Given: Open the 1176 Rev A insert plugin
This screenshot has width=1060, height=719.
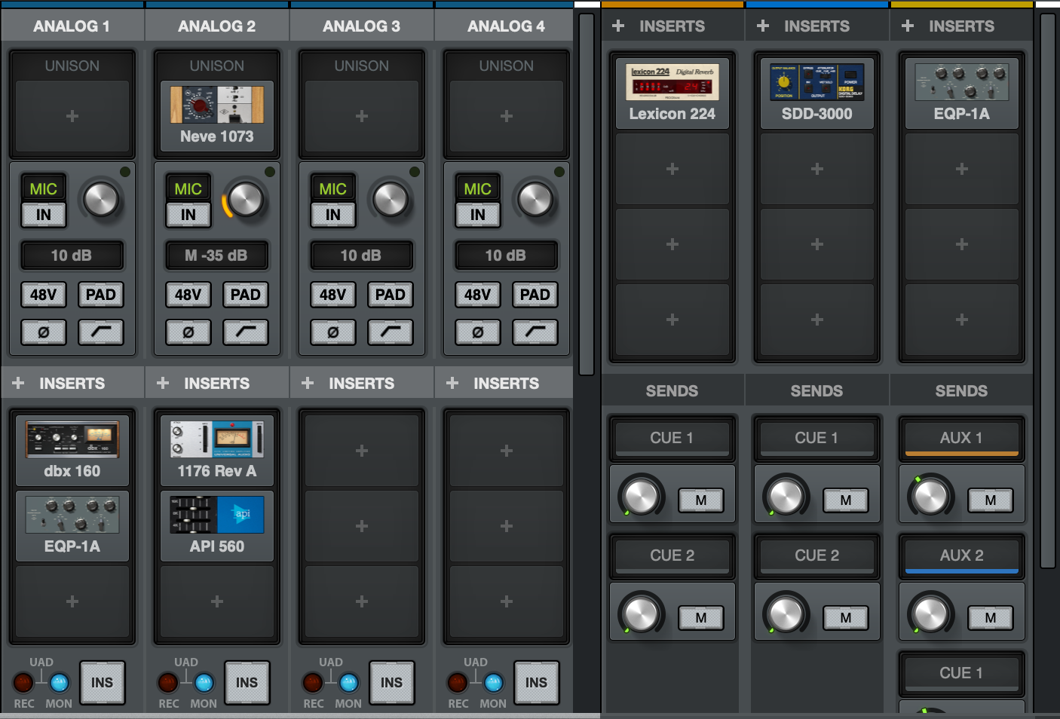Looking at the screenshot, I should (x=217, y=451).
